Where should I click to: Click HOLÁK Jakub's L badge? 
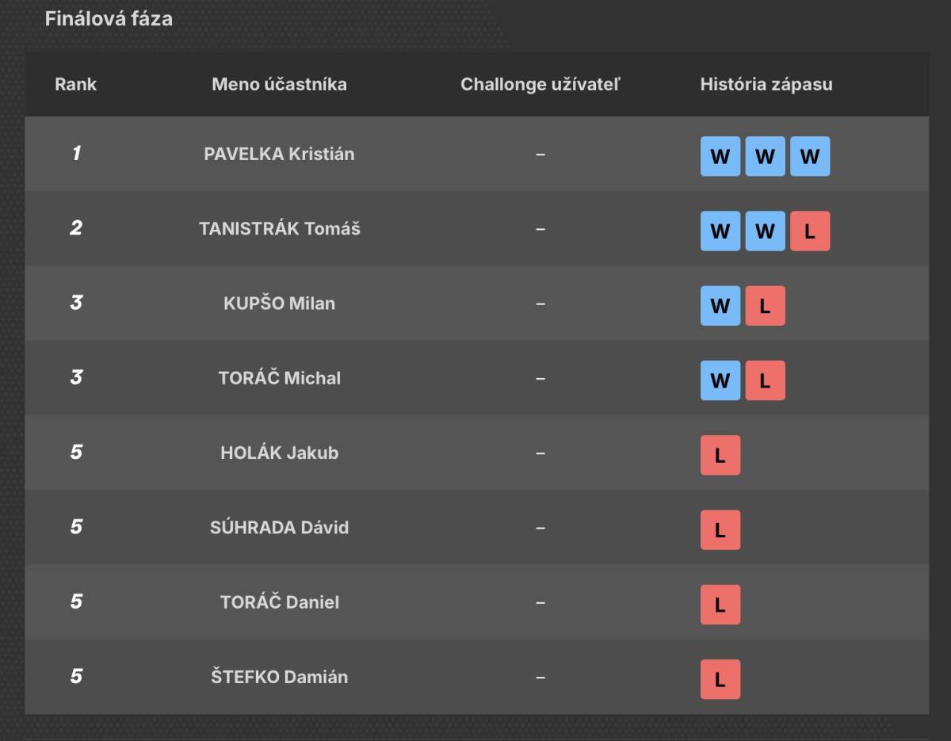tap(720, 455)
